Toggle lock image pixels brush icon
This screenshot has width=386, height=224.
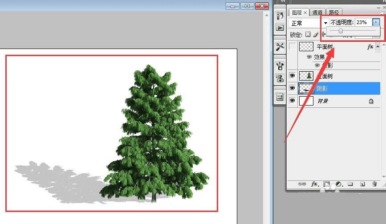(x=316, y=34)
